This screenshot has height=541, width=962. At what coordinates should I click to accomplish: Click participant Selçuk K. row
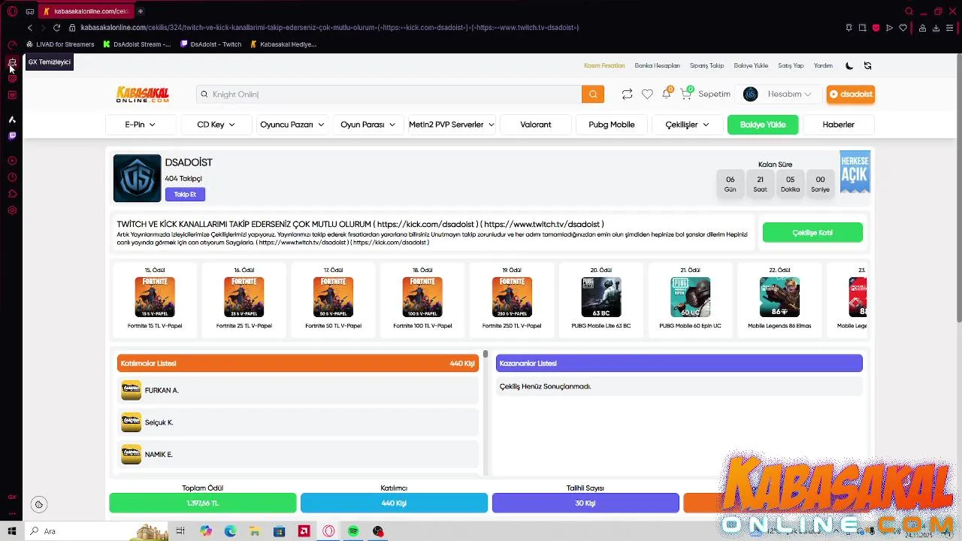[x=298, y=422]
